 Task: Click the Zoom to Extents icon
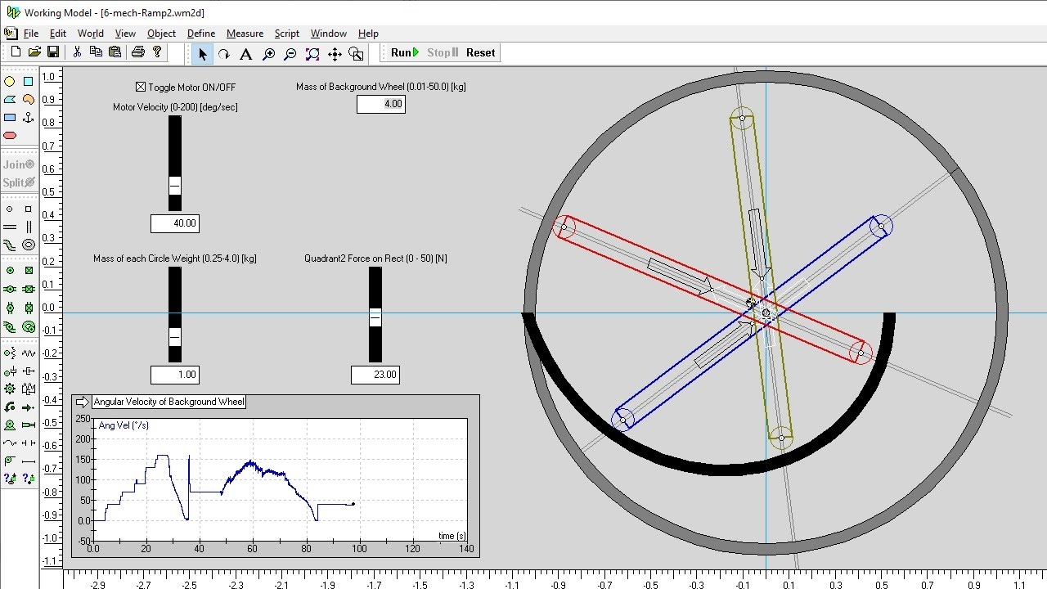point(312,54)
